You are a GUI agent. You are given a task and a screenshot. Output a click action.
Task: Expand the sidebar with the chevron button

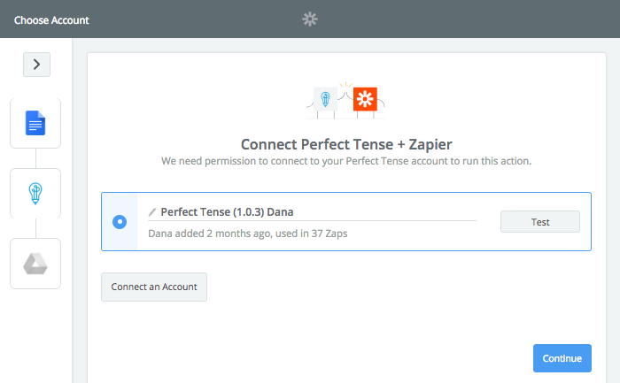pos(37,65)
